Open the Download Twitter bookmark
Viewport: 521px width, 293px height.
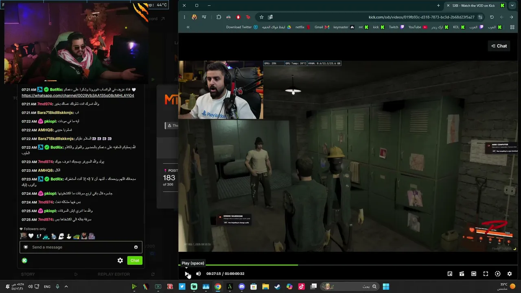[242, 27]
